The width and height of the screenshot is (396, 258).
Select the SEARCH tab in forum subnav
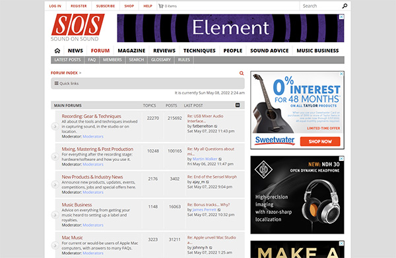click(137, 60)
